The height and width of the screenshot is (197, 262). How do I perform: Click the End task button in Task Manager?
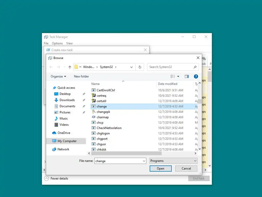(x=199, y=179)
